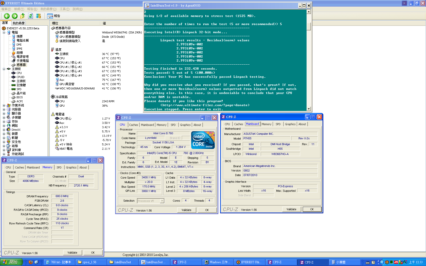Click Firefox quick launch icon on taskbar

[31, 262]
